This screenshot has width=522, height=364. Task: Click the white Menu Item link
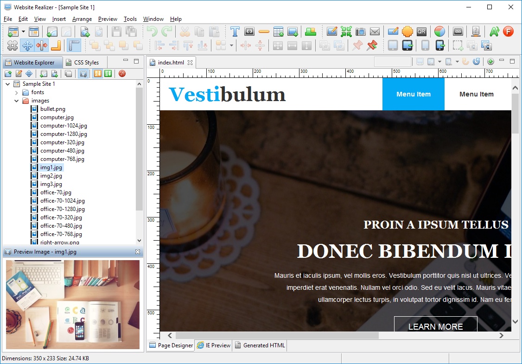477,94
